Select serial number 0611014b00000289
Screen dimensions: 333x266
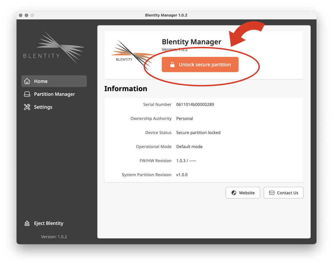(x=195, y=105)
